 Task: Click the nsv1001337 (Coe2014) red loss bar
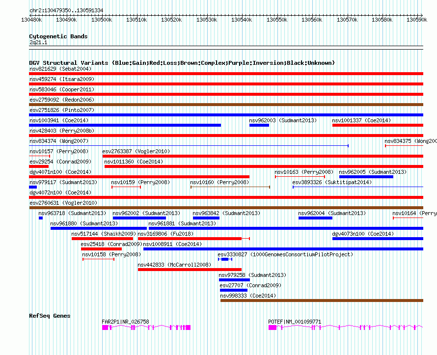[x=378, y=125]
